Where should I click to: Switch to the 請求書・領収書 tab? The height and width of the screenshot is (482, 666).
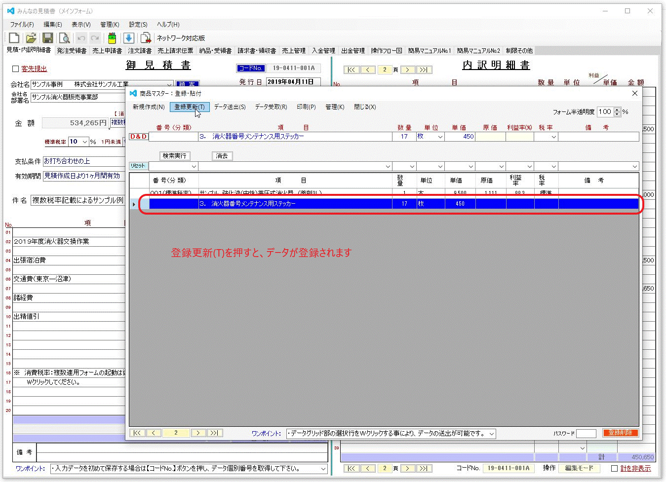tap(257, 50)
